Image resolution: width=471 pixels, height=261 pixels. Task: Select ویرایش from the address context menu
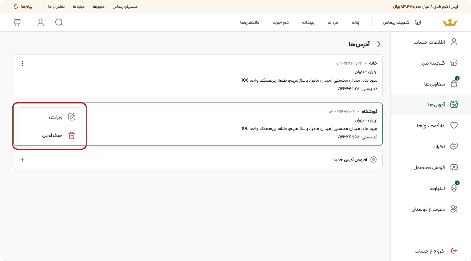pyautogui.click(x=50, y=117)
